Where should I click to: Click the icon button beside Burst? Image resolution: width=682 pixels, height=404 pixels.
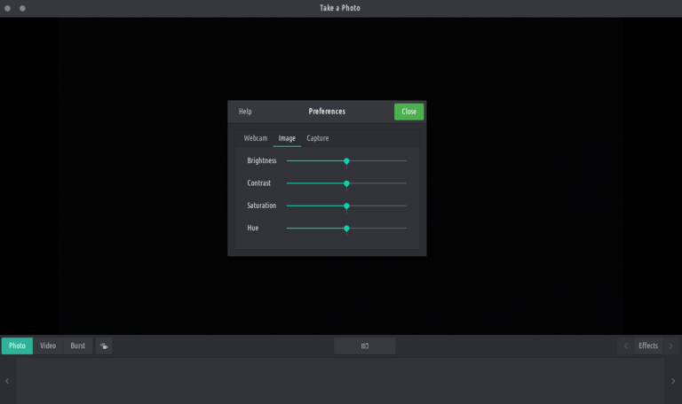tap(104, 346)
